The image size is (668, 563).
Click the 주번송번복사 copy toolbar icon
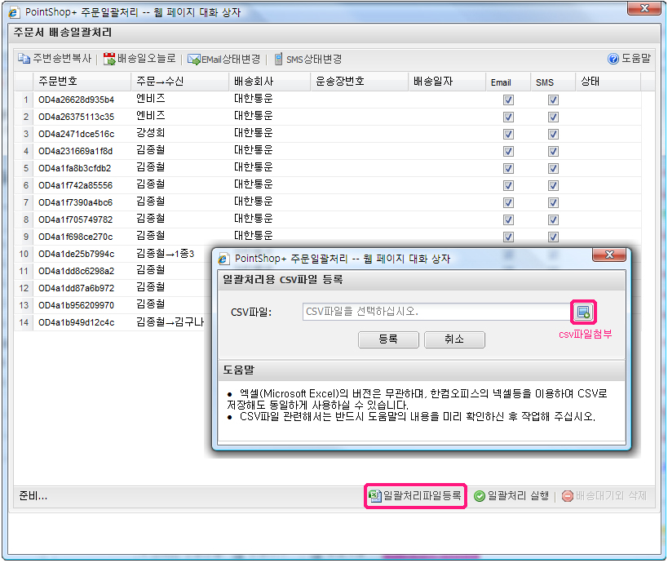tap(24, 59)
